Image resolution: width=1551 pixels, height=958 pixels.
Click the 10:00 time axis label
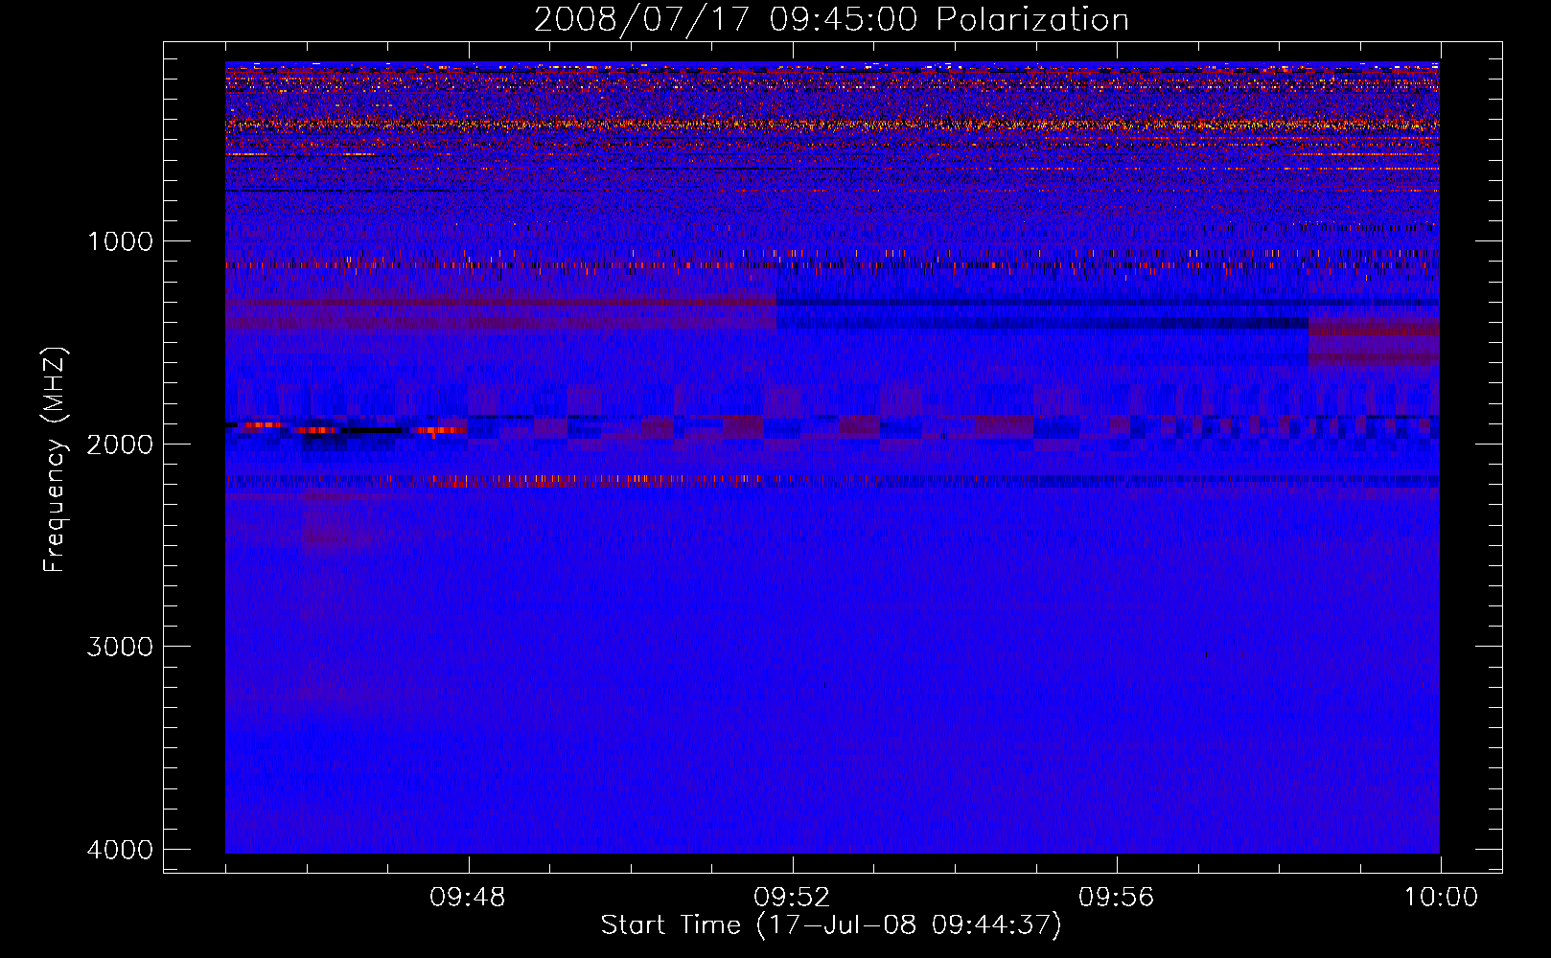coord(1441,898)
